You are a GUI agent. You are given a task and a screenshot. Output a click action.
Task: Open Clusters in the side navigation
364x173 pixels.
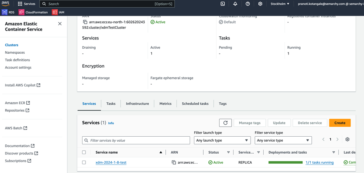12,45
